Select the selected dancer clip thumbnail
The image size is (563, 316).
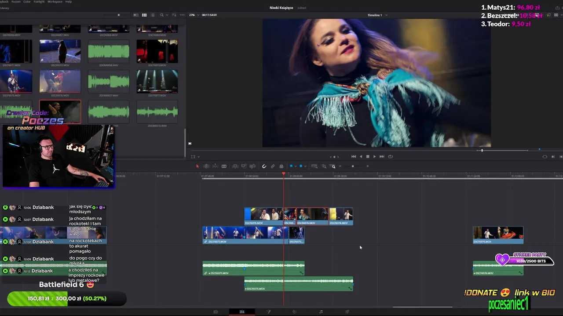[x=60, y=111]
